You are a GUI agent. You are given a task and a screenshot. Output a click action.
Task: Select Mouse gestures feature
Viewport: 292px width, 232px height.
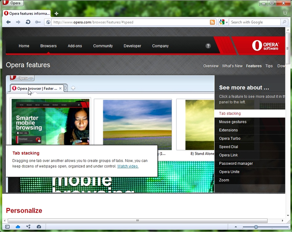coord(250,122)
